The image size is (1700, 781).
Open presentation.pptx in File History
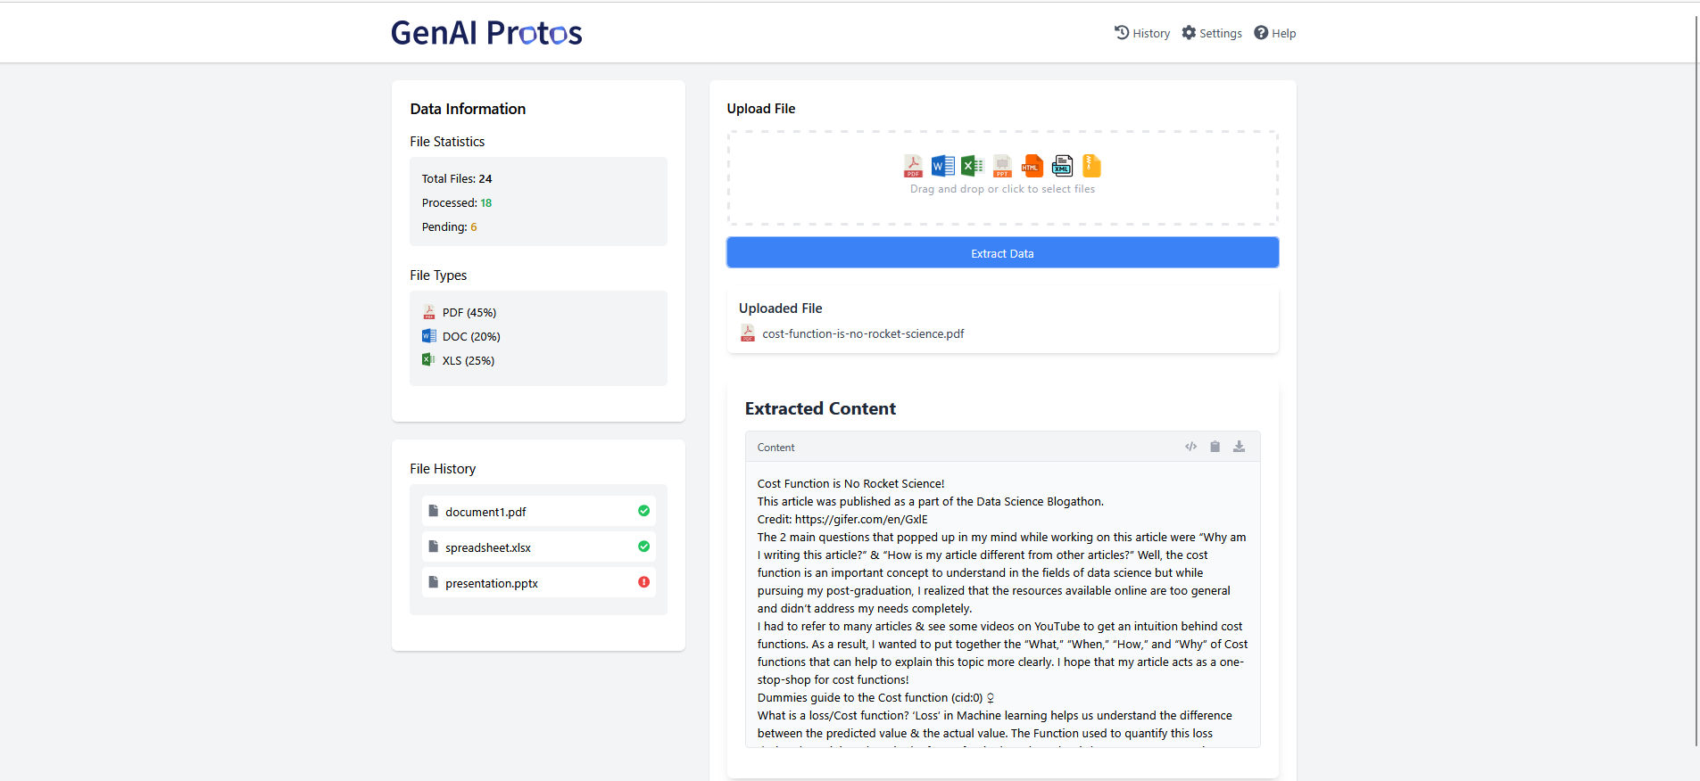pos(538,583)
